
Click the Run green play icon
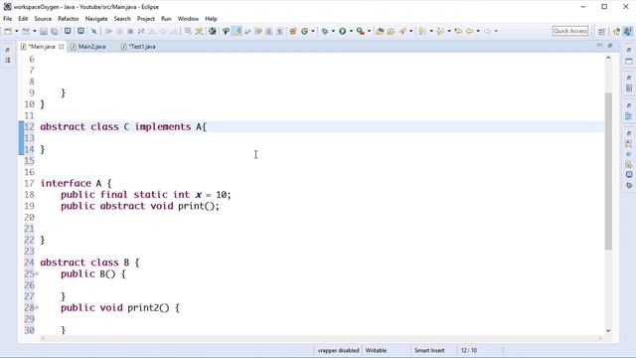tap(343, 31)
